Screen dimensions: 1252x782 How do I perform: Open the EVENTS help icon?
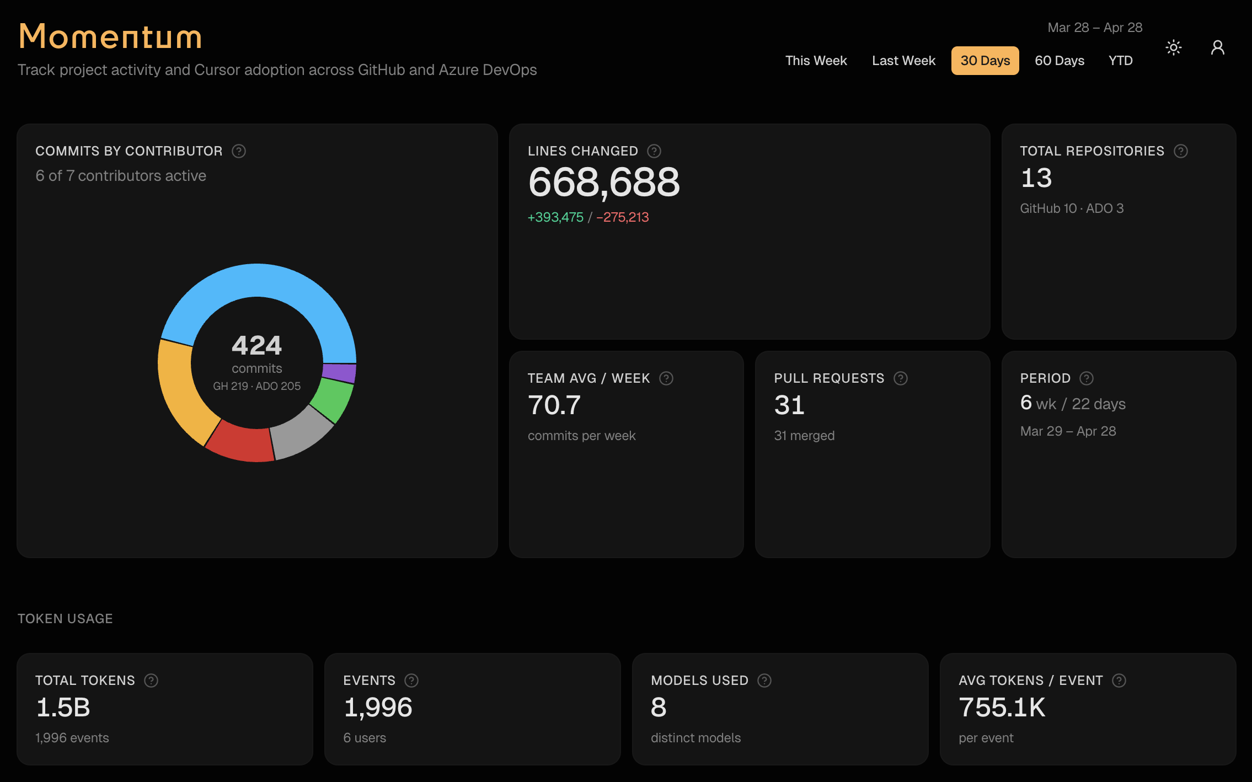pos(410,681)
